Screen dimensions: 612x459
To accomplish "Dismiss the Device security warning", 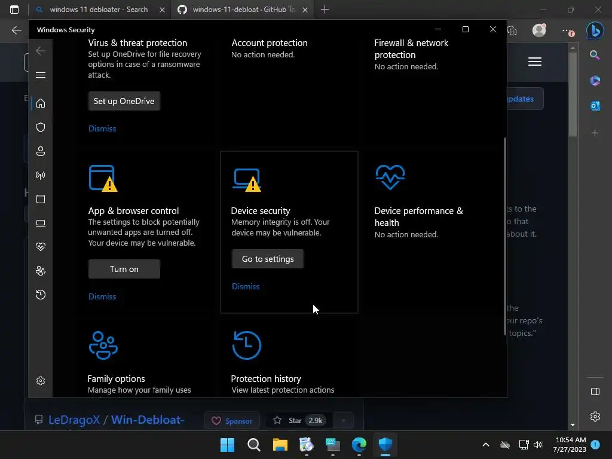I will pyautogui.click(x=246, y=286).
